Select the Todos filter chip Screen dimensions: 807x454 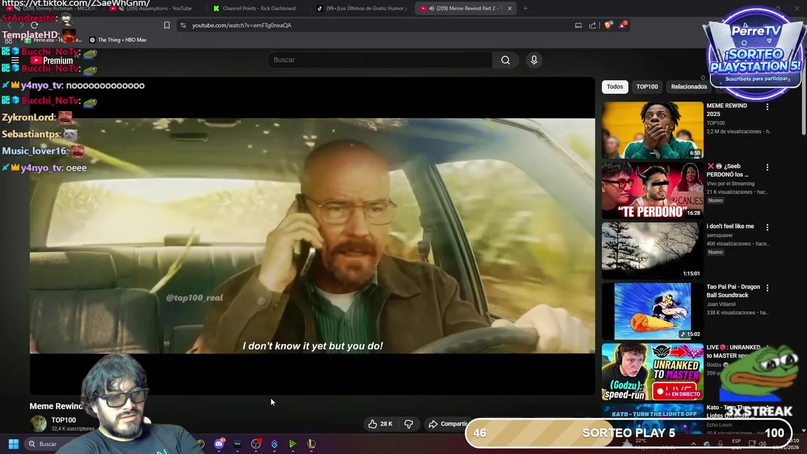click(615, 86)
